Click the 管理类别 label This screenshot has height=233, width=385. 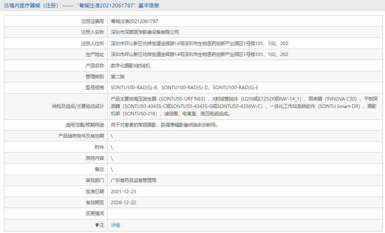pos(95,77)
